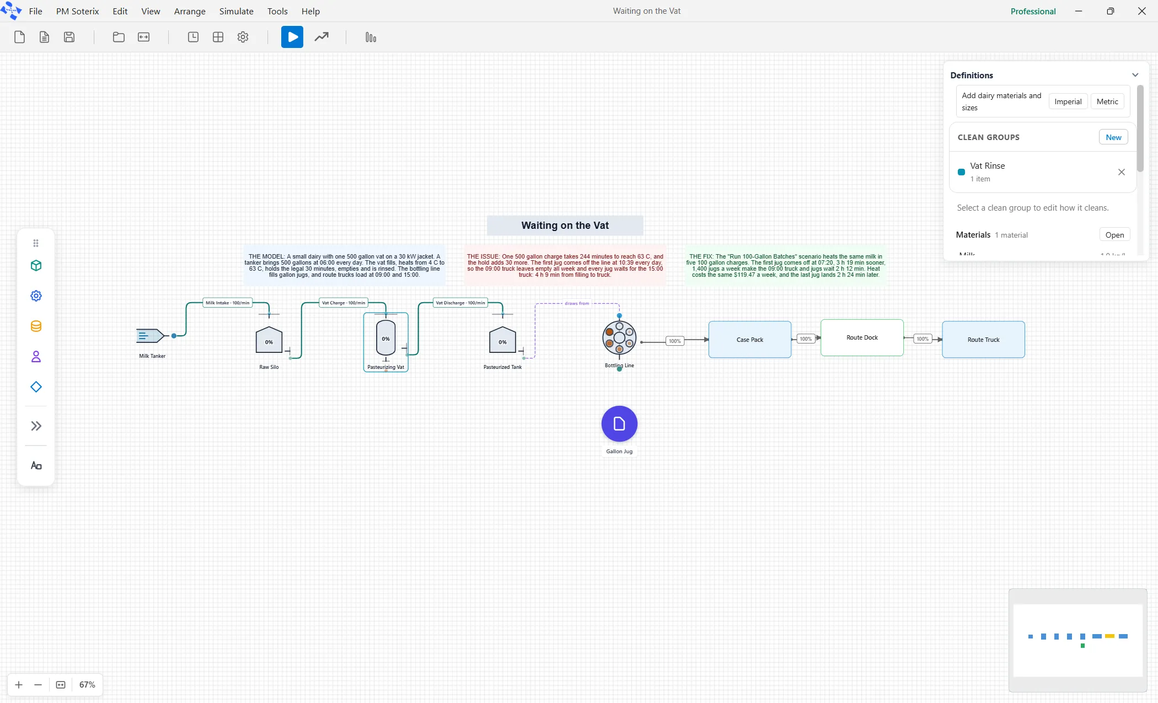The image size is (1158, 703).
Task: Expand more tools with the double chevron
Action: pos(36,426)
